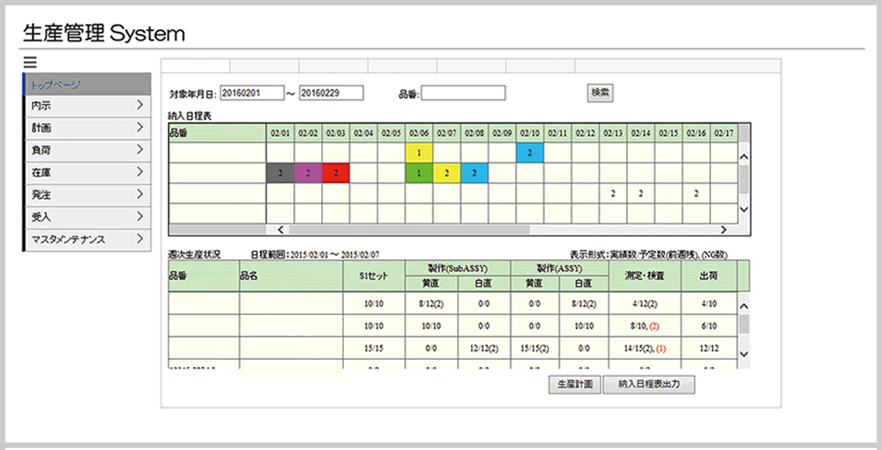The height and width of the screenshot is (450, 882).
Task: Click the start date field showing 20160201
Action: [250, 93]
